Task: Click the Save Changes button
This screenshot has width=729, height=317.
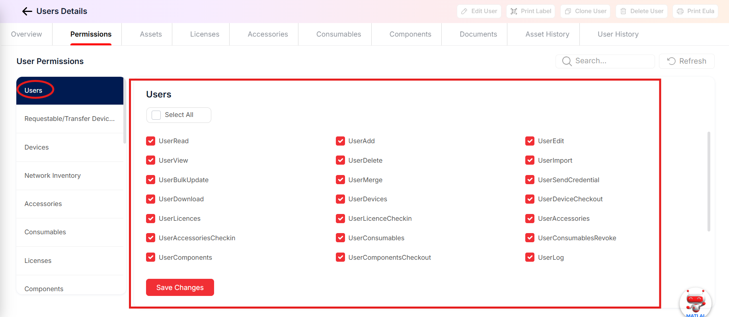Action: pos(180,288)
